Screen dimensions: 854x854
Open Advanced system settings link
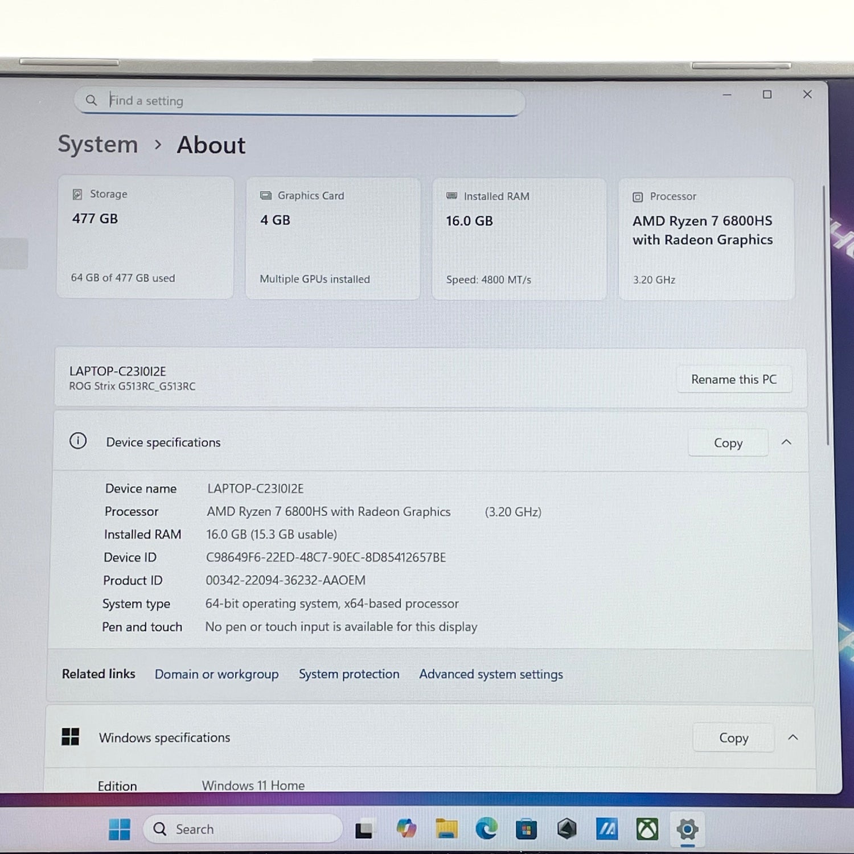(x=491, y=674)
